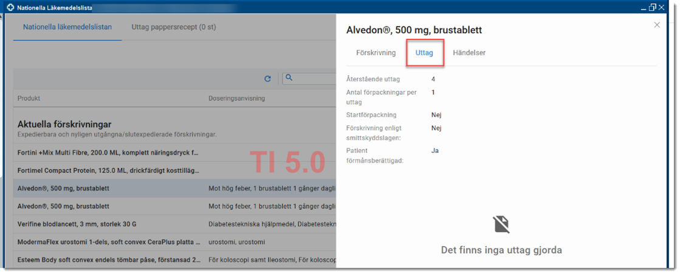Screen dimensions: 680x274
Task: Select the Uttag tab
Action: [425, 53]
